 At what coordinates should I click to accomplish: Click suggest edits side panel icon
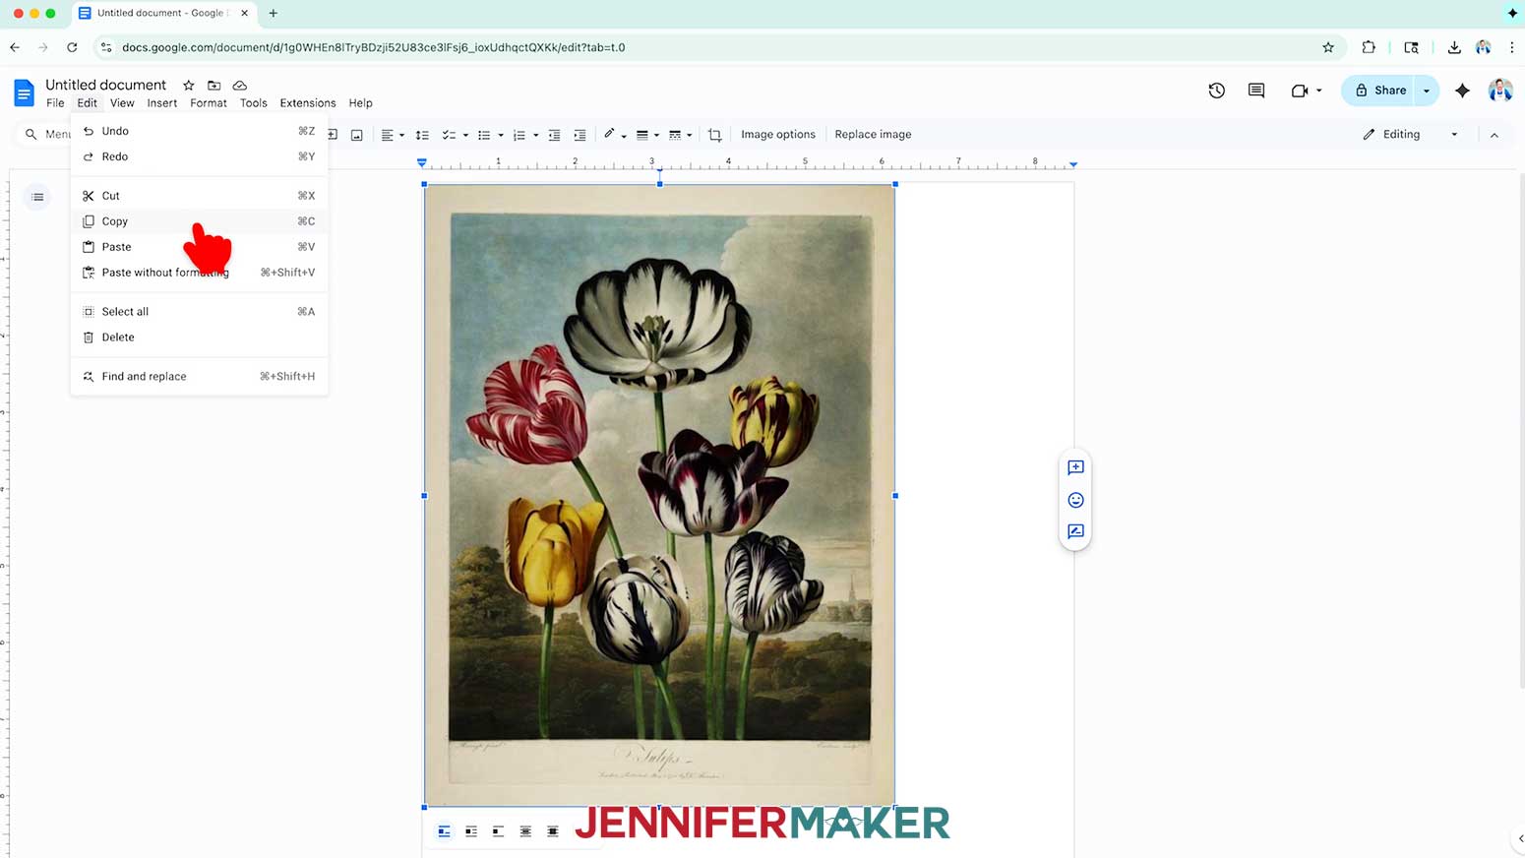(x=1075, y=531)
